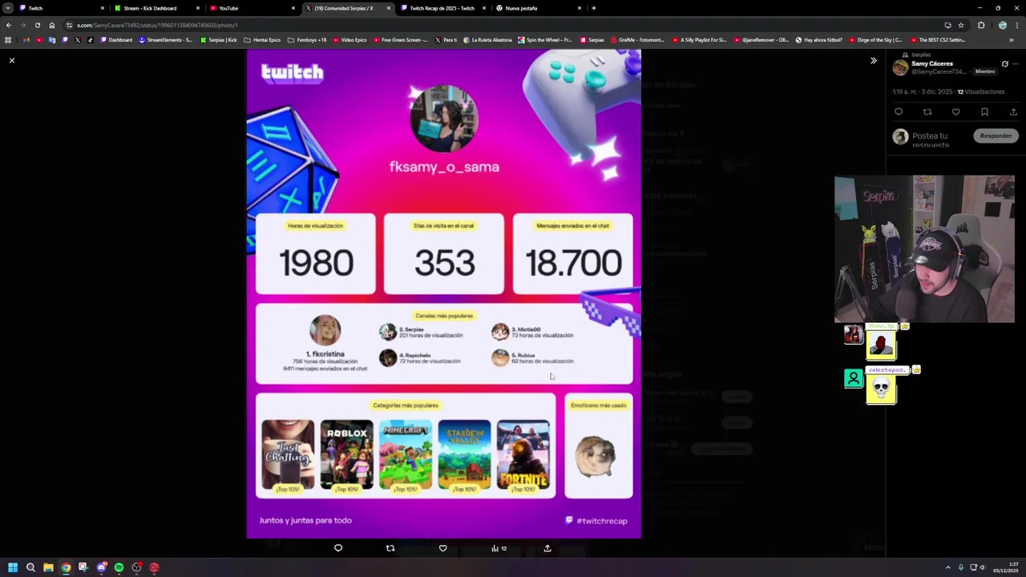Open Samy Cáceres profile name link
This screenshot has height=577, width=1026.
coord(932,63)
